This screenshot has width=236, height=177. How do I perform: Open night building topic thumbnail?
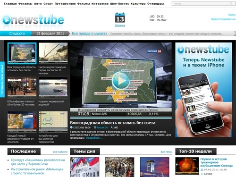(x=155, y=167)
